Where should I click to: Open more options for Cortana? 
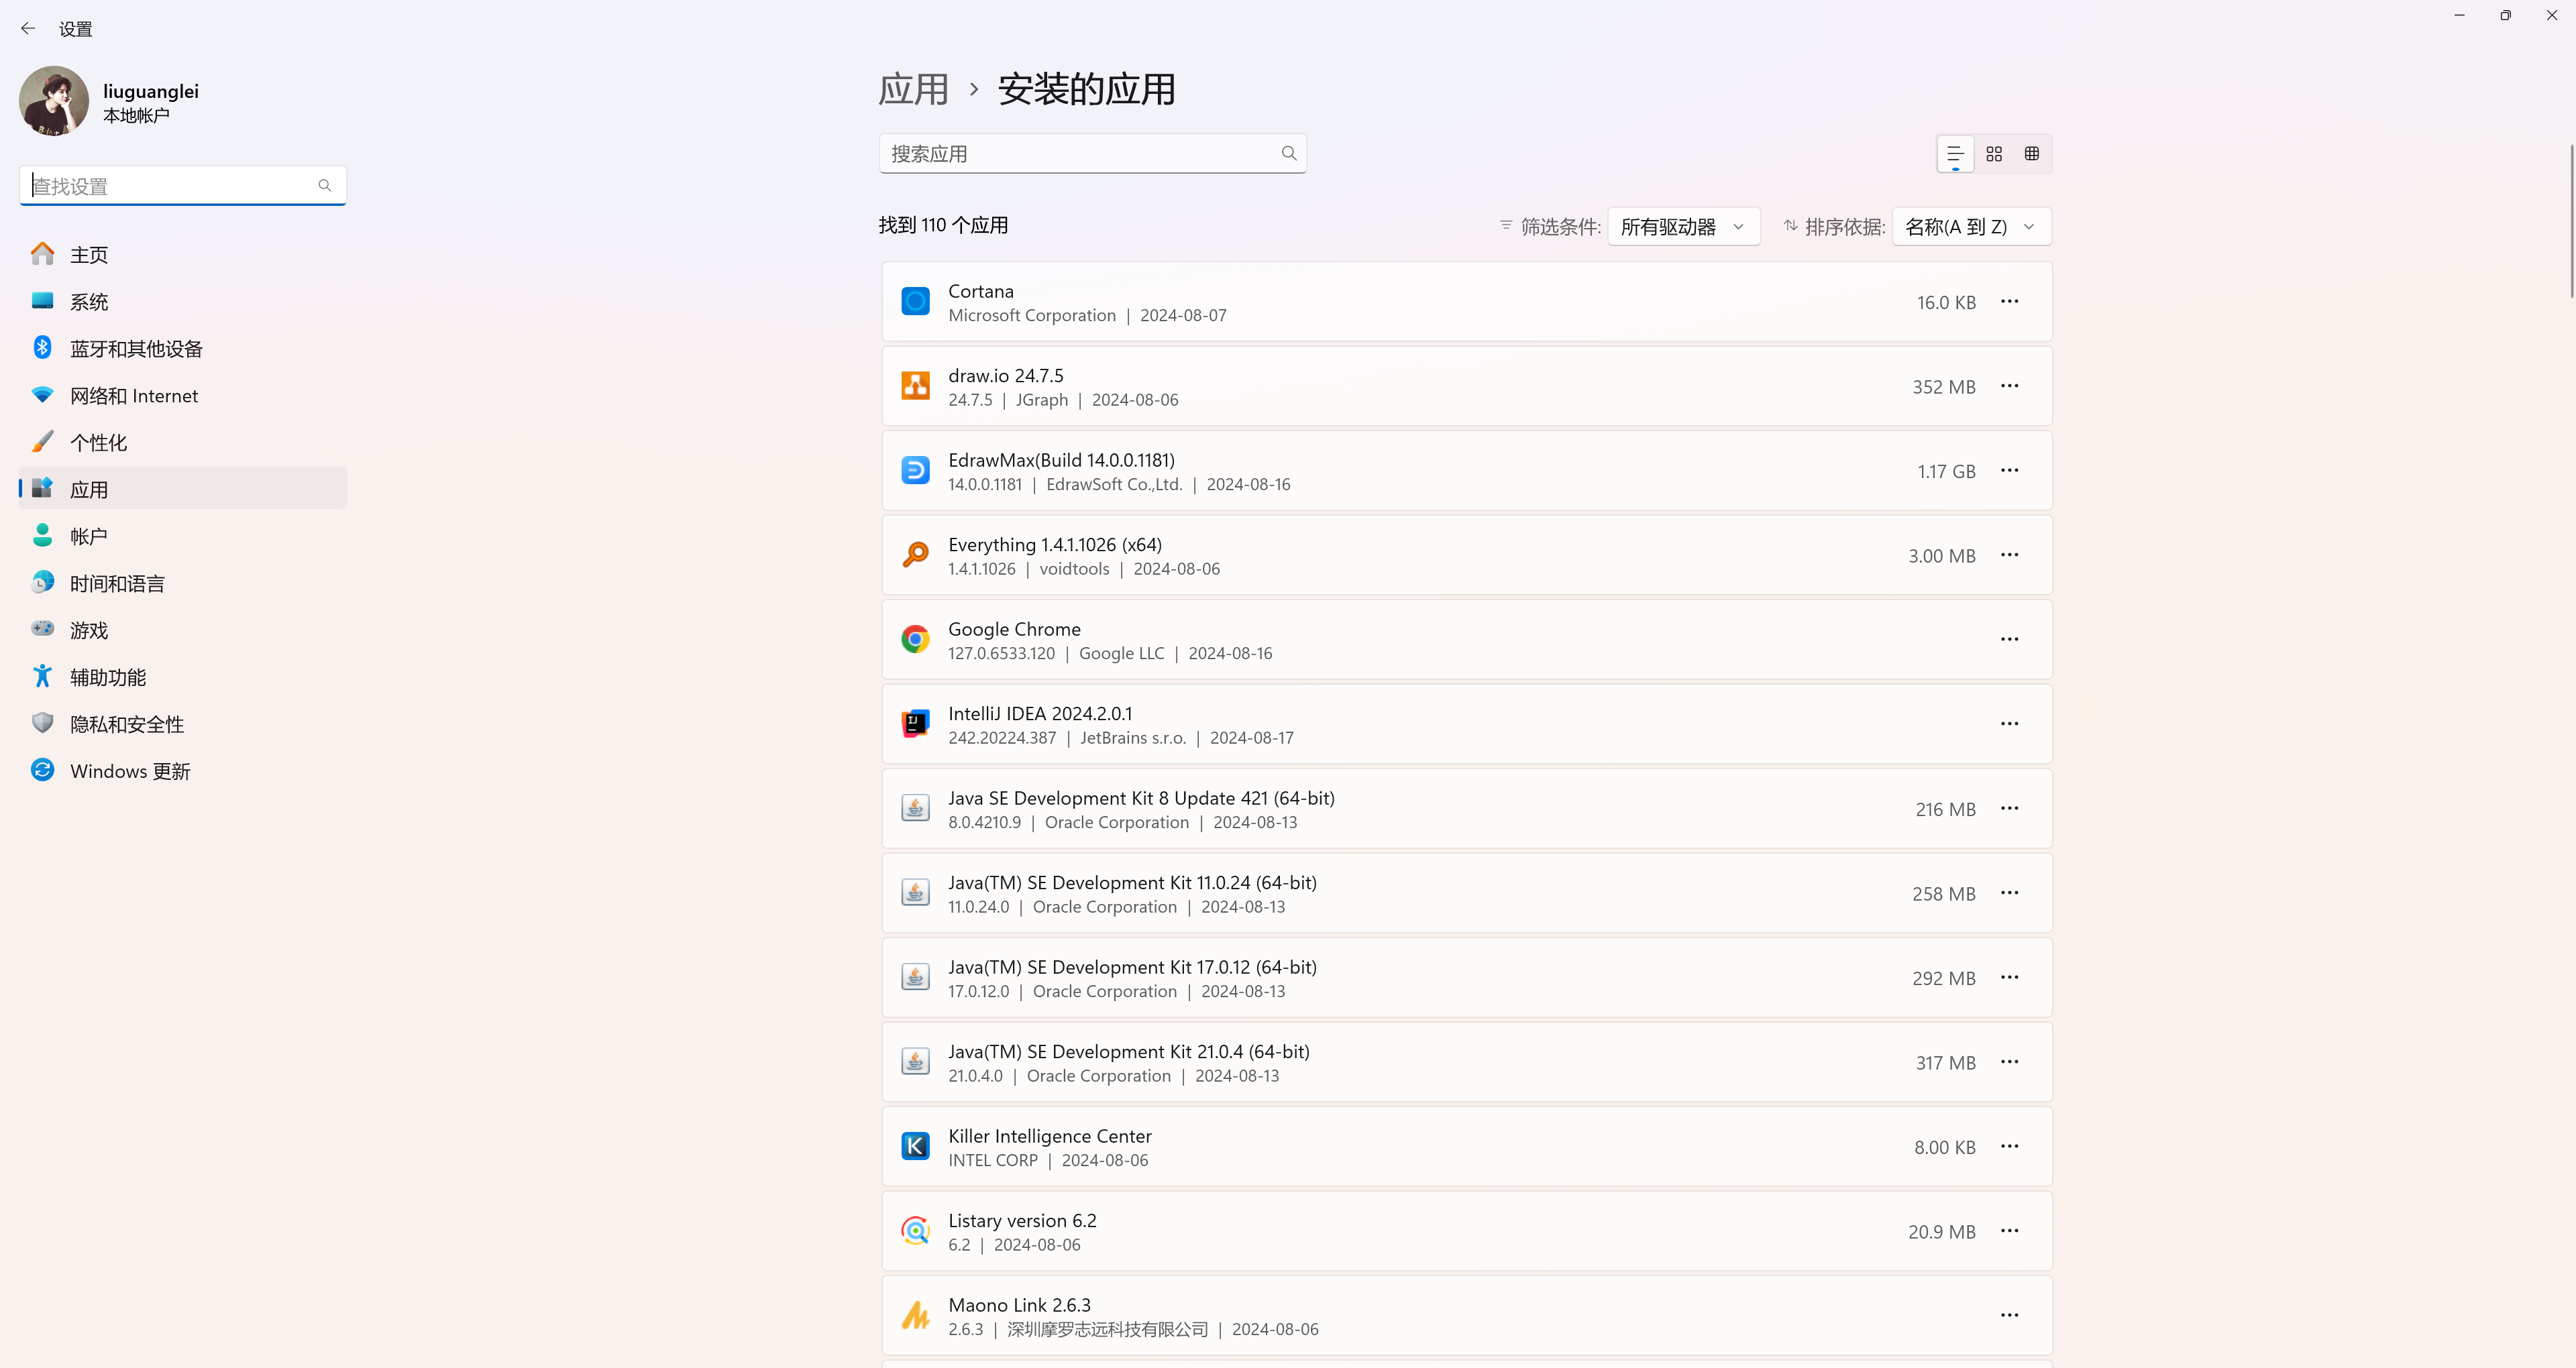2009,301
